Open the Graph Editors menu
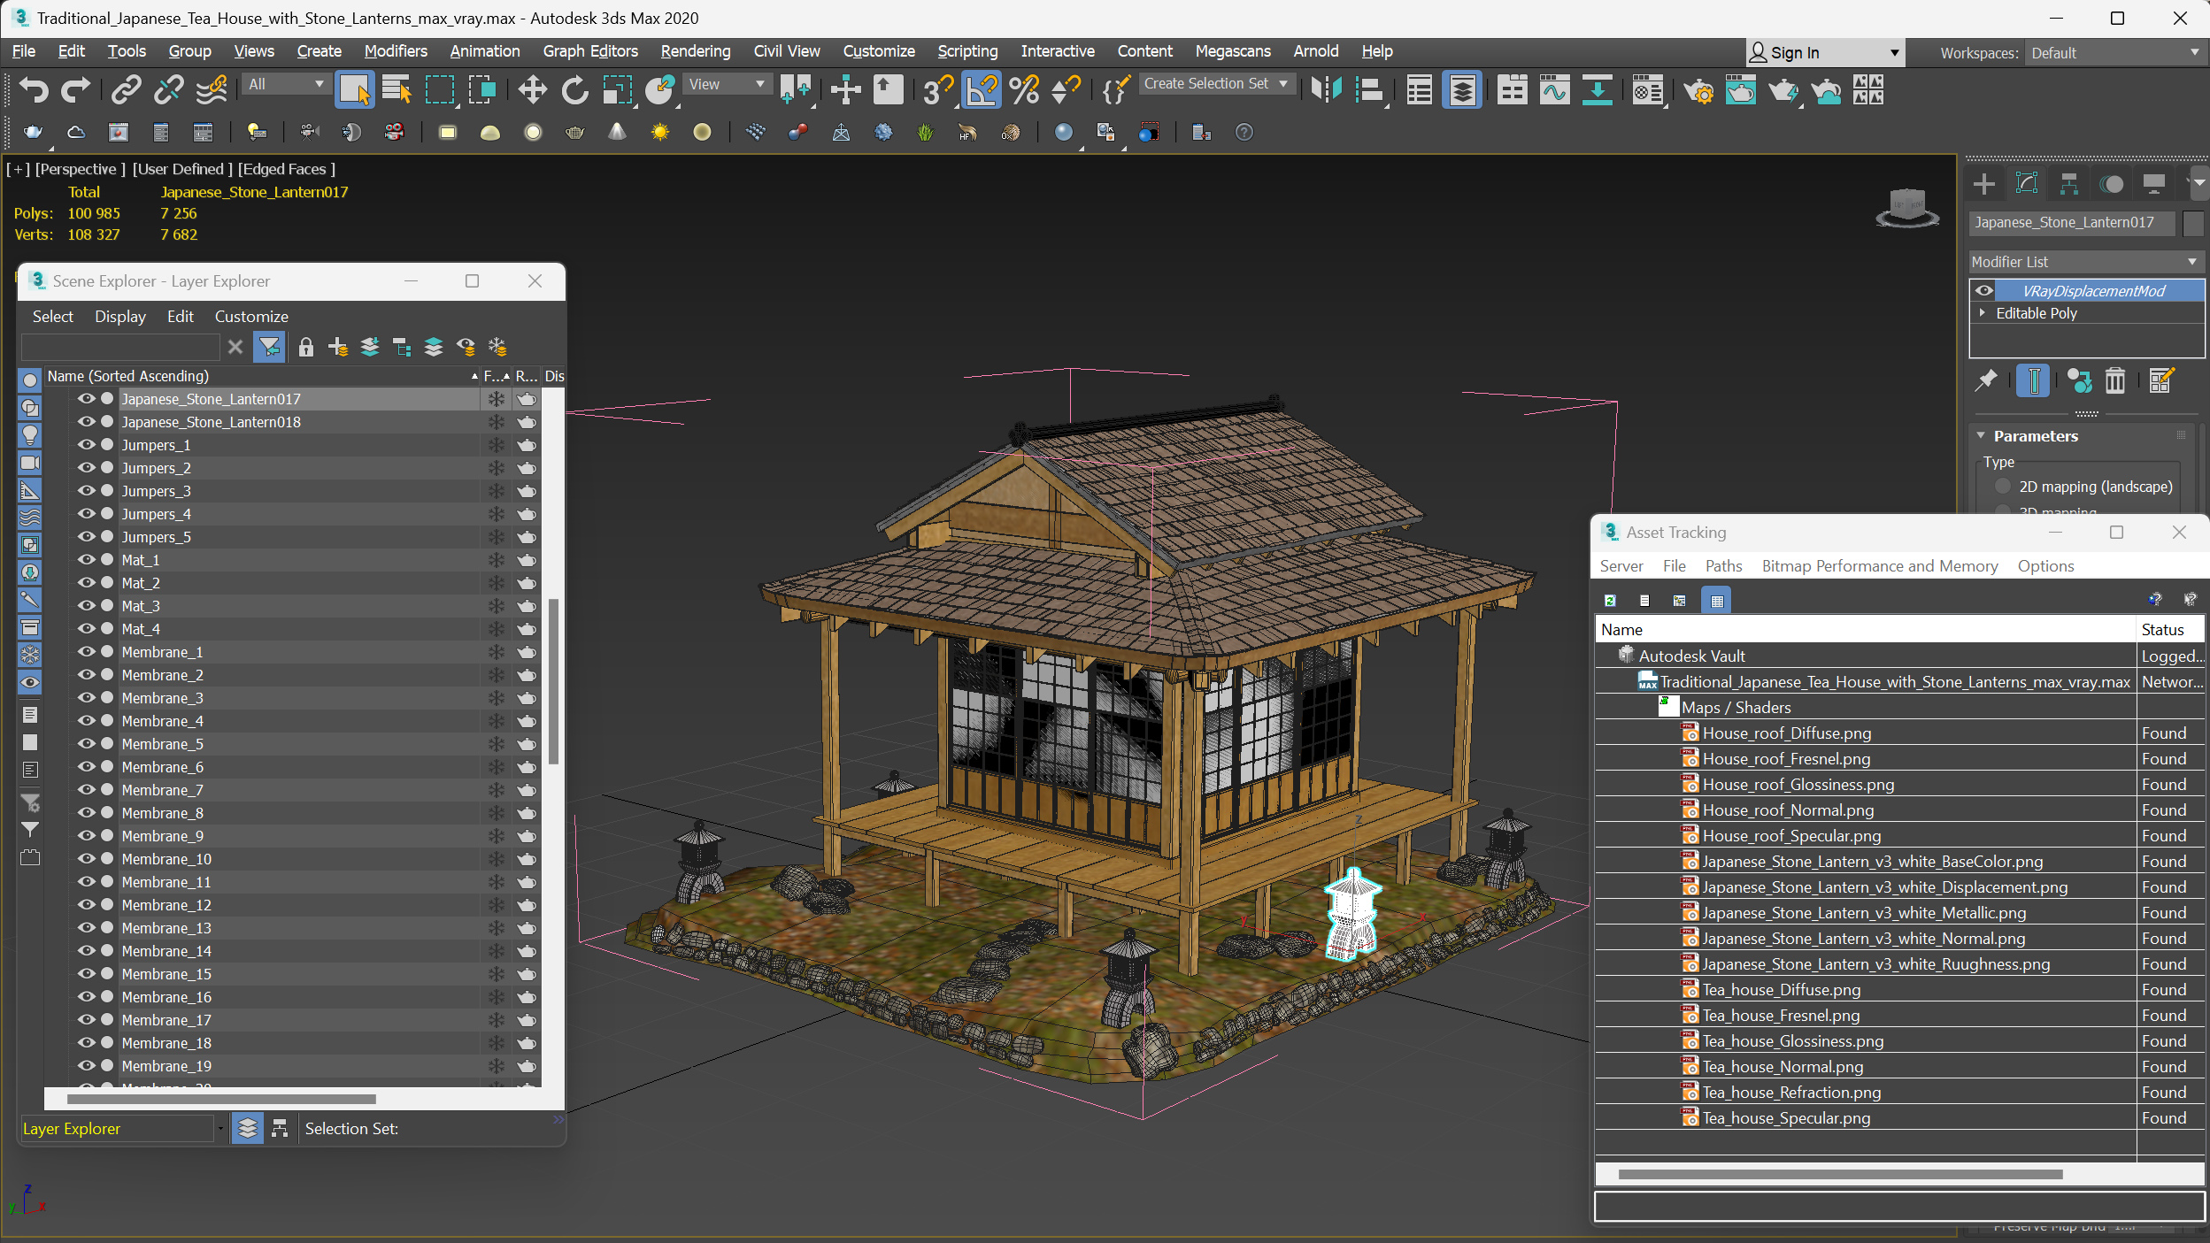This screenshot has width=2210, height=1243. click(x=590, y=51)
